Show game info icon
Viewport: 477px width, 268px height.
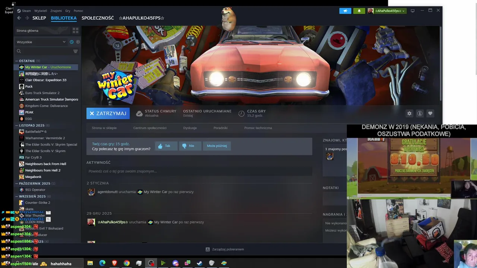[x=420, y=114]
